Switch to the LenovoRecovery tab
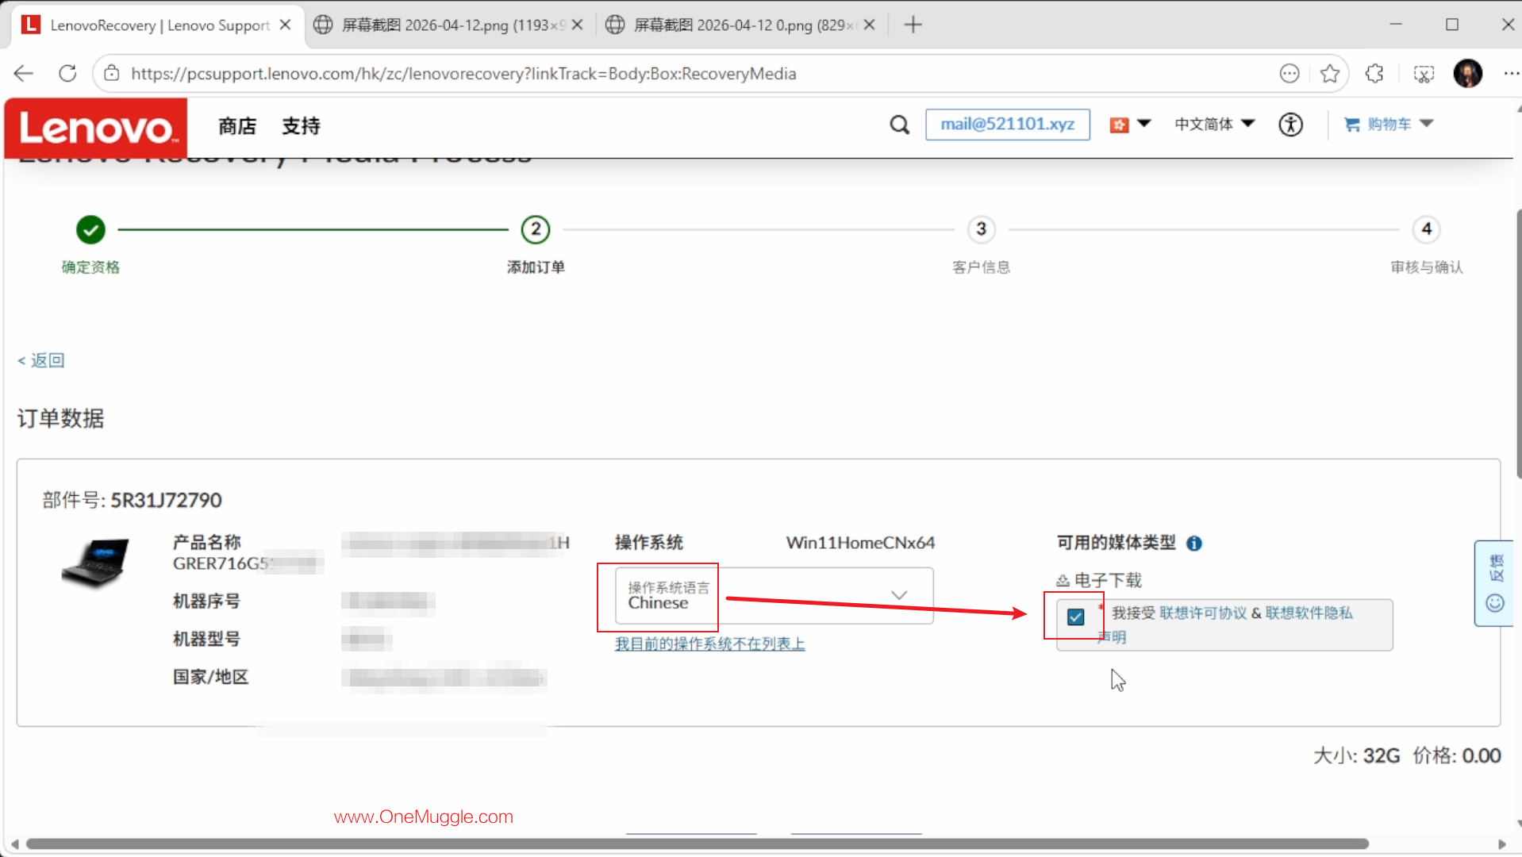This screenshot has width=1522, height=857. (158, 25)
